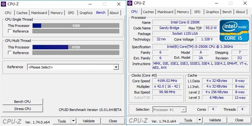Open Graphics tab in right window
This screenshot has height=126, width=252.
(212, 12)
